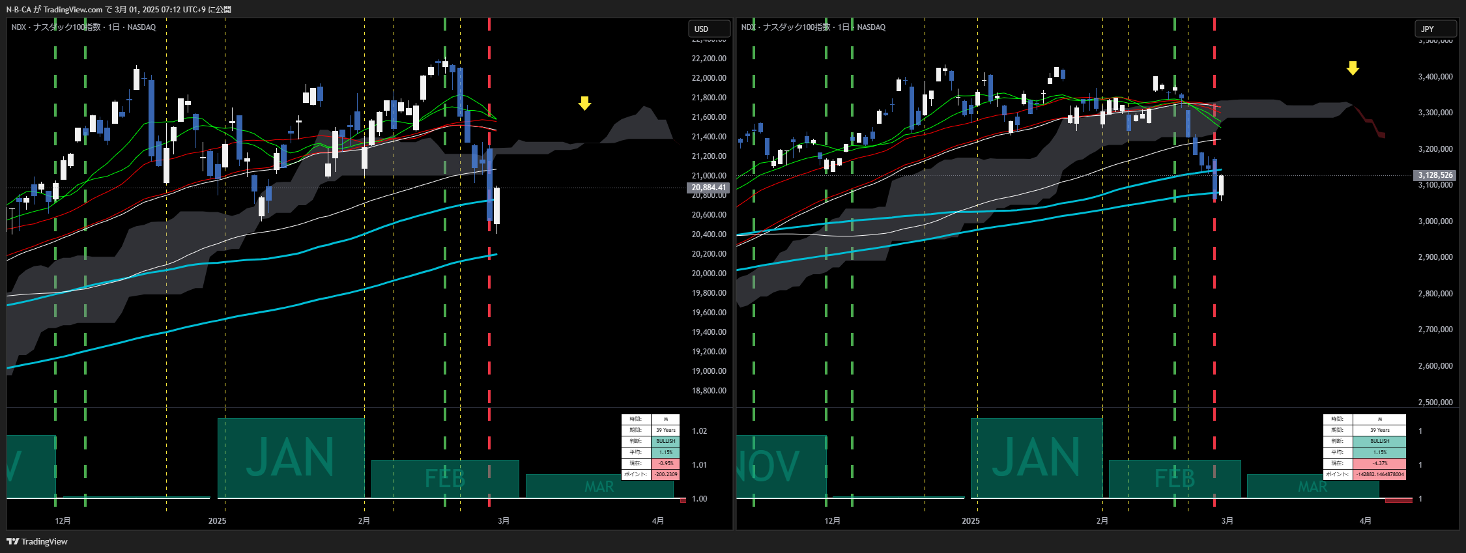Click the 21,000.00 price axis label
Viewport: 1466px width, 553px height.
tap(708, 176)
